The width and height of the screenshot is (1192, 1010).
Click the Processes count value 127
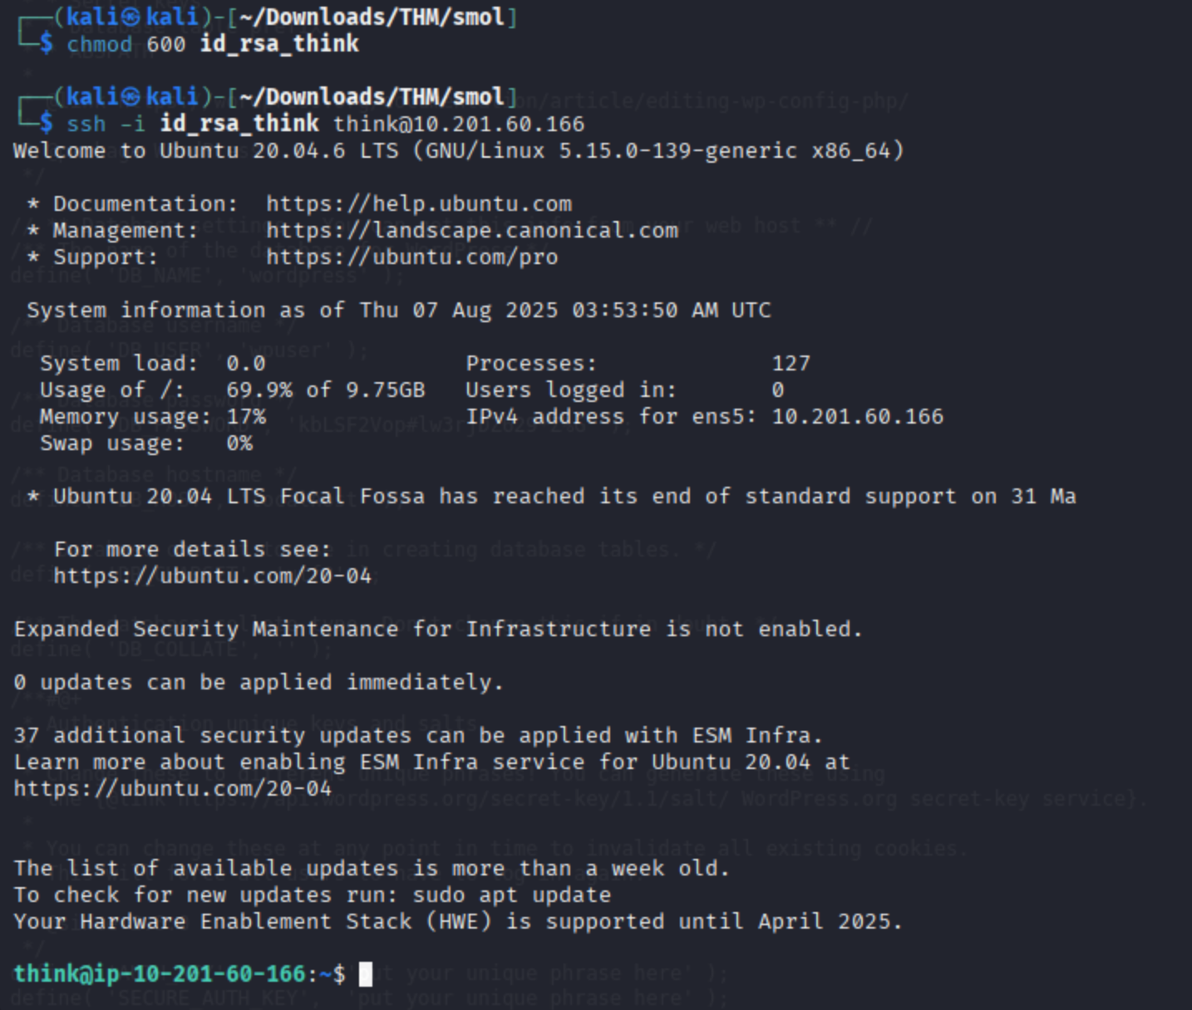pyautogui.click(x=791, y=363)
